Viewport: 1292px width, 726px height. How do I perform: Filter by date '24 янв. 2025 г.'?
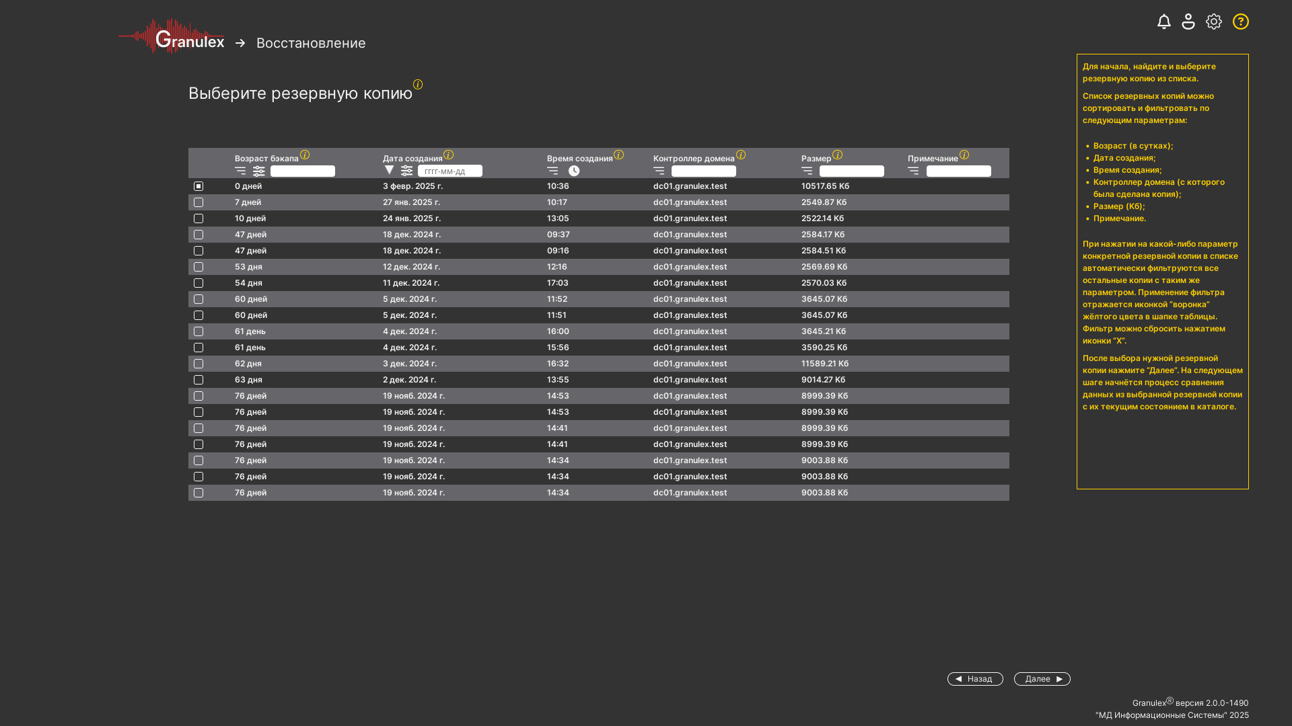click(412, 218)
